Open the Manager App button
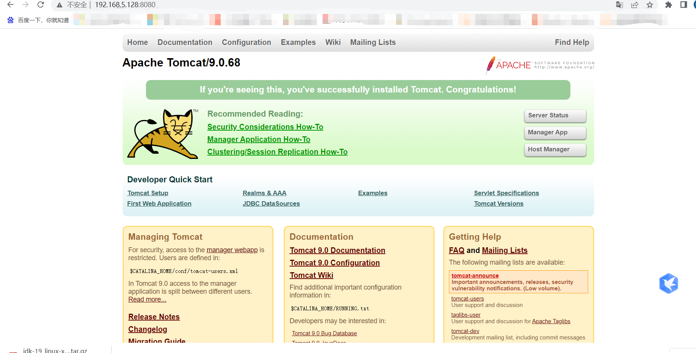Viewport: 696px width, 353px height. (555, 133)
